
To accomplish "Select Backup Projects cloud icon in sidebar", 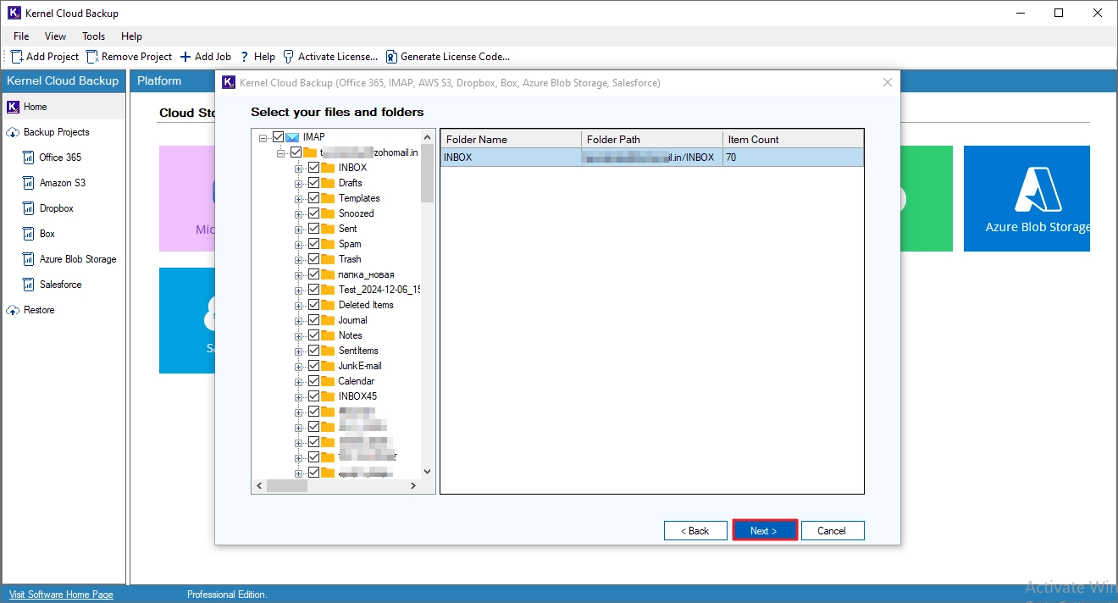I will [x=13, y=132].
